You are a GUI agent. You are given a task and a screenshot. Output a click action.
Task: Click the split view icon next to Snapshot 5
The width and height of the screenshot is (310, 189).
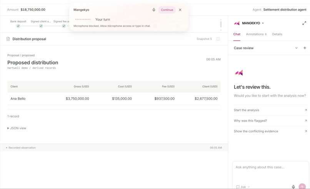click(218, 39)
